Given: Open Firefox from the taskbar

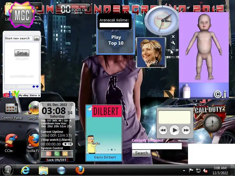Looking at the screenshot, I should pos(80,170).
